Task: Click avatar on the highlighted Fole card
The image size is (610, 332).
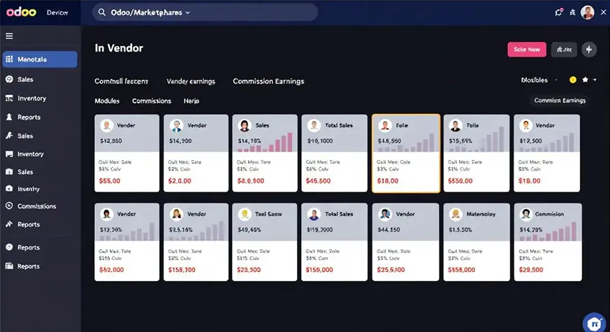Action: [385, 125]
